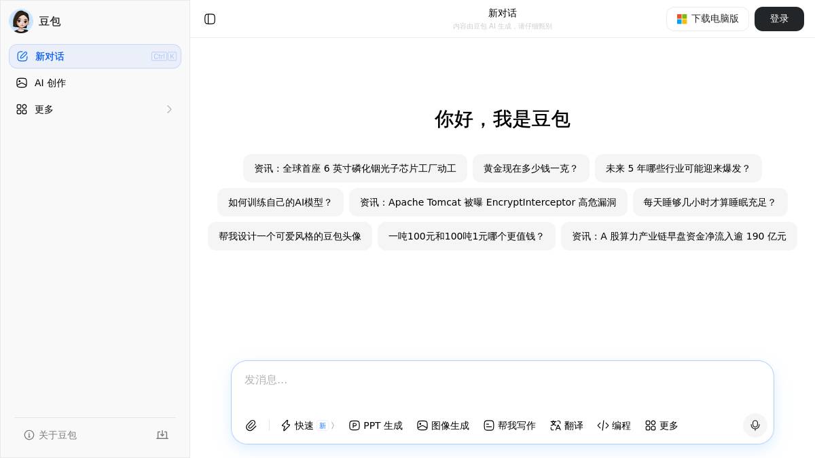Select the PPT 生成 skill
The image size is (815, 458).
tap(376, 425)
